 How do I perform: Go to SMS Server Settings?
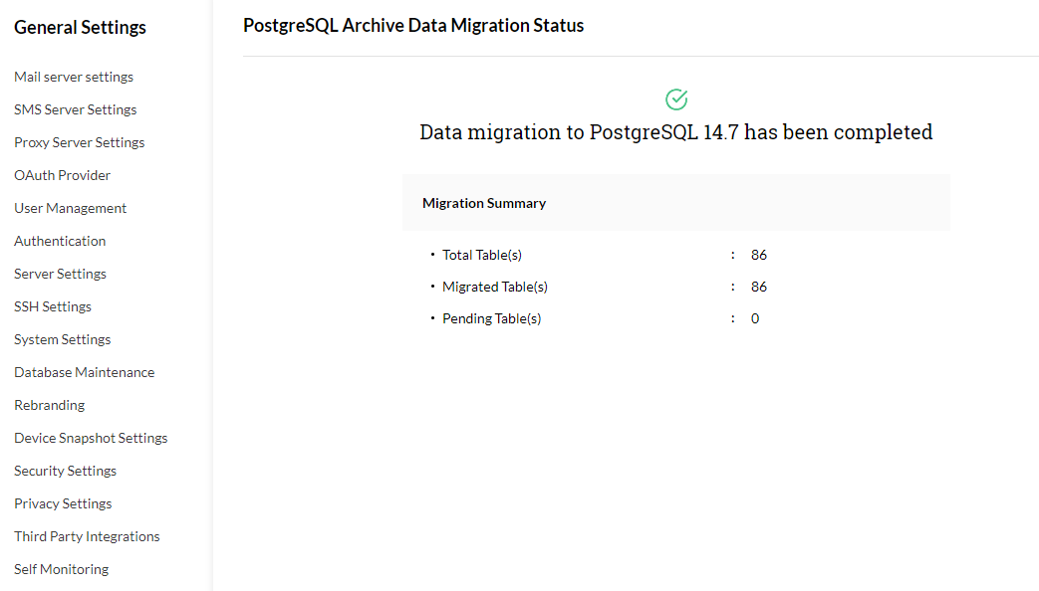pyautogui.click(x=76, y=109)
